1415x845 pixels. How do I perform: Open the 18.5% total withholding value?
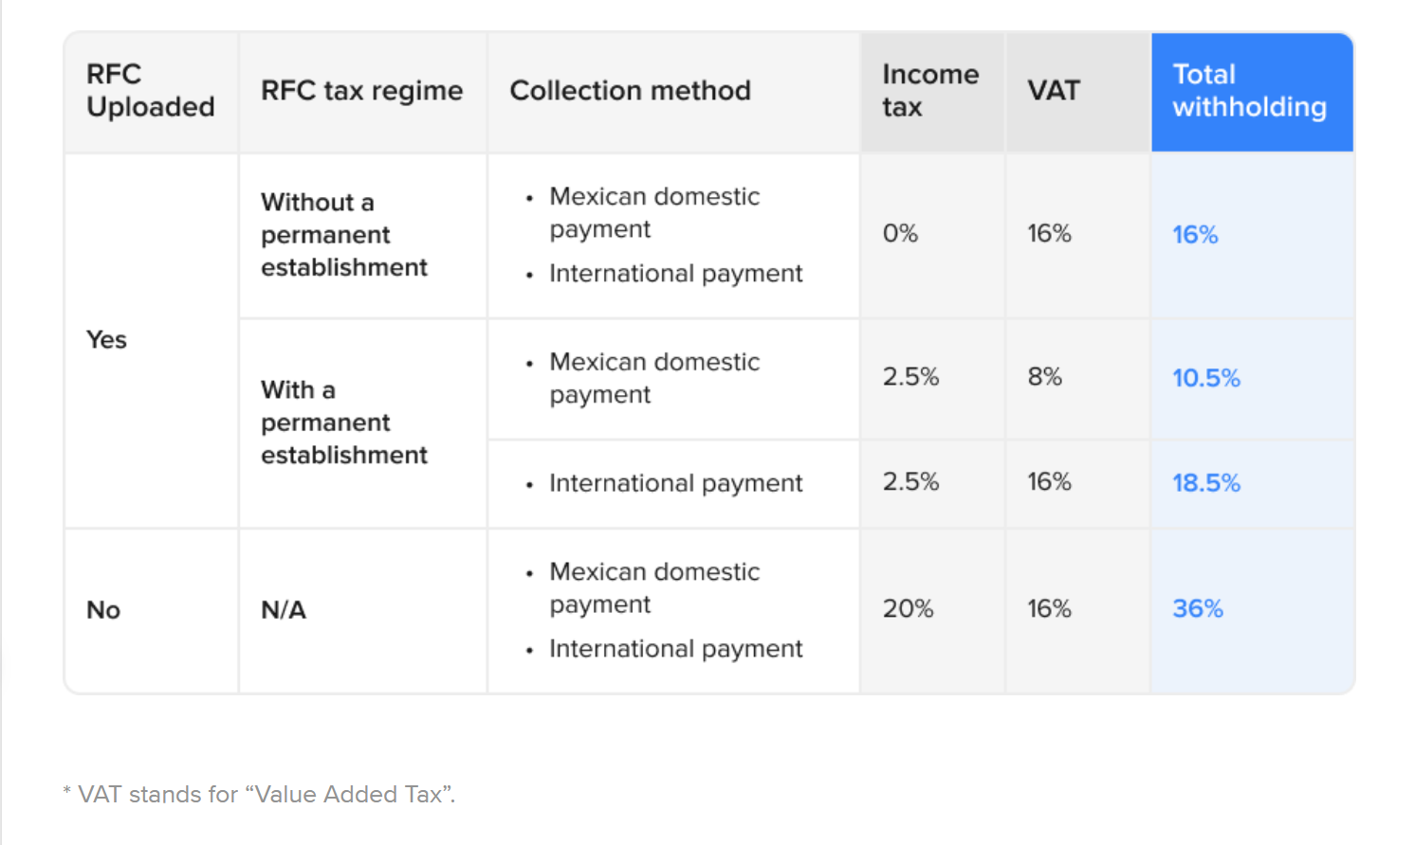pos(1205,483)
